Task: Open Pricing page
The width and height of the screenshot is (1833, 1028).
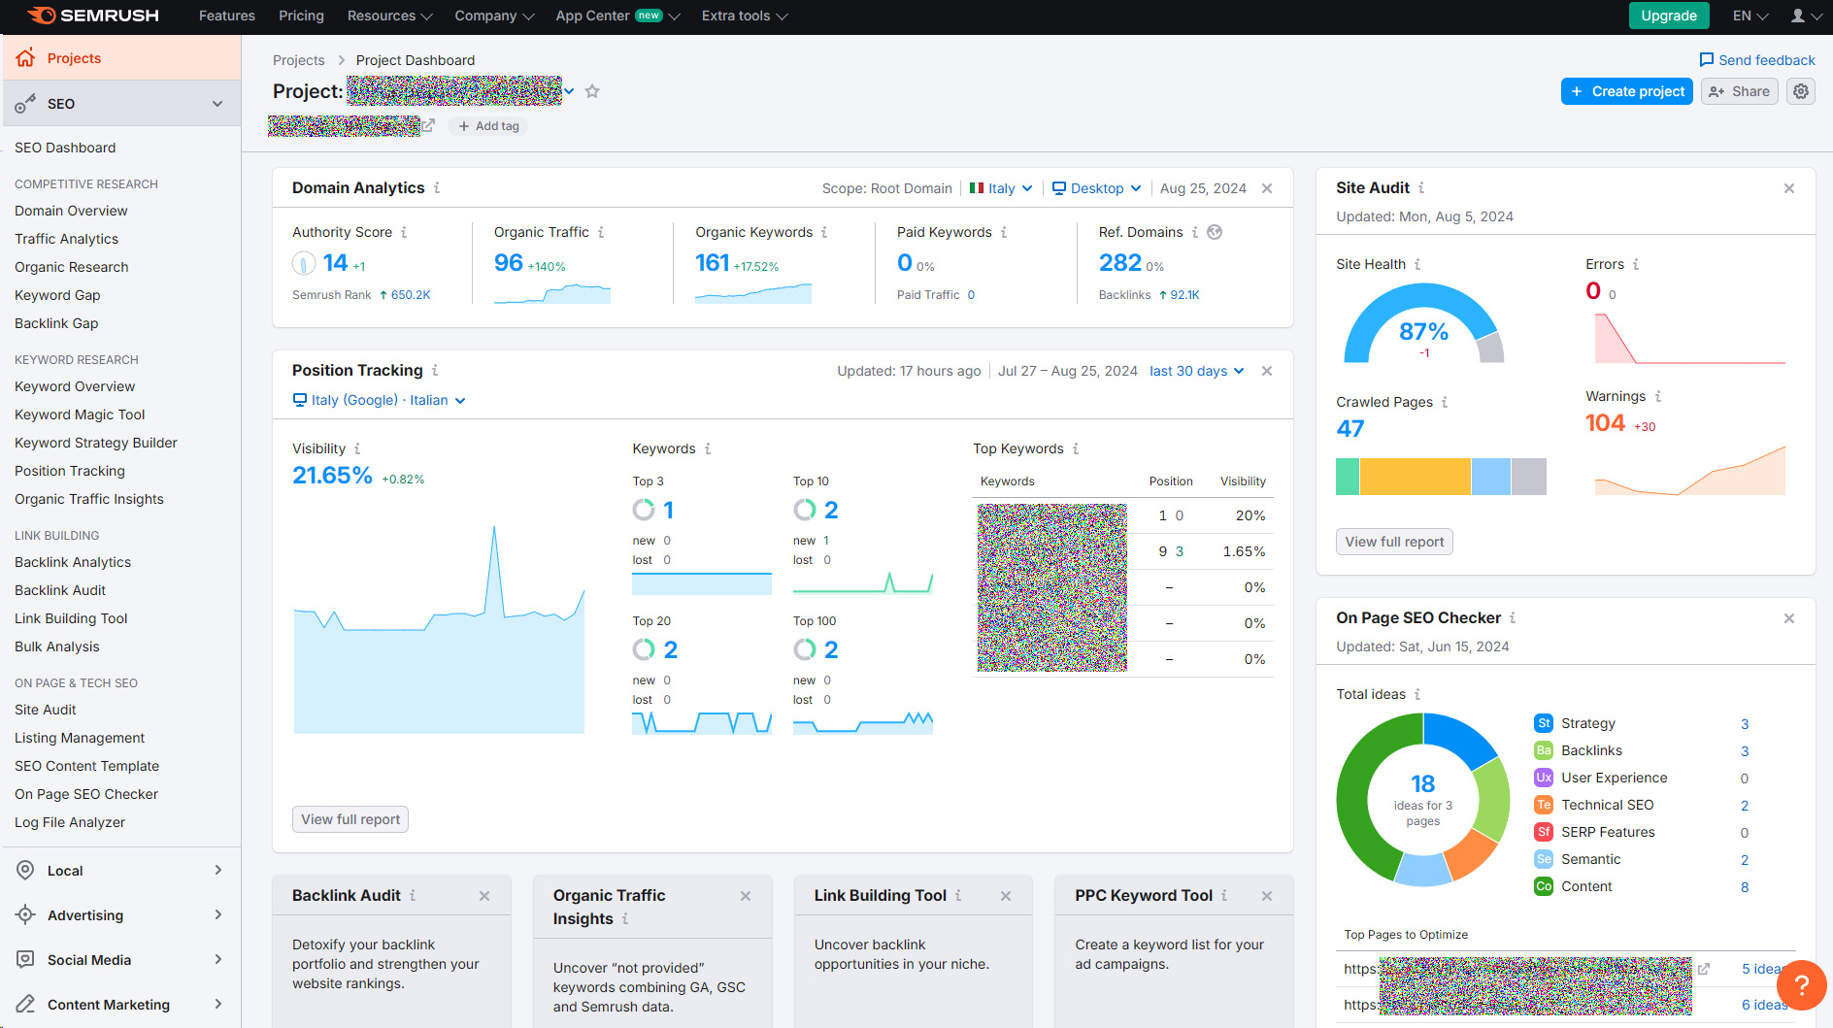Action: click(301, 16)
